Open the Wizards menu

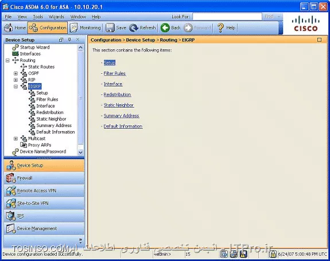(56, 17)
